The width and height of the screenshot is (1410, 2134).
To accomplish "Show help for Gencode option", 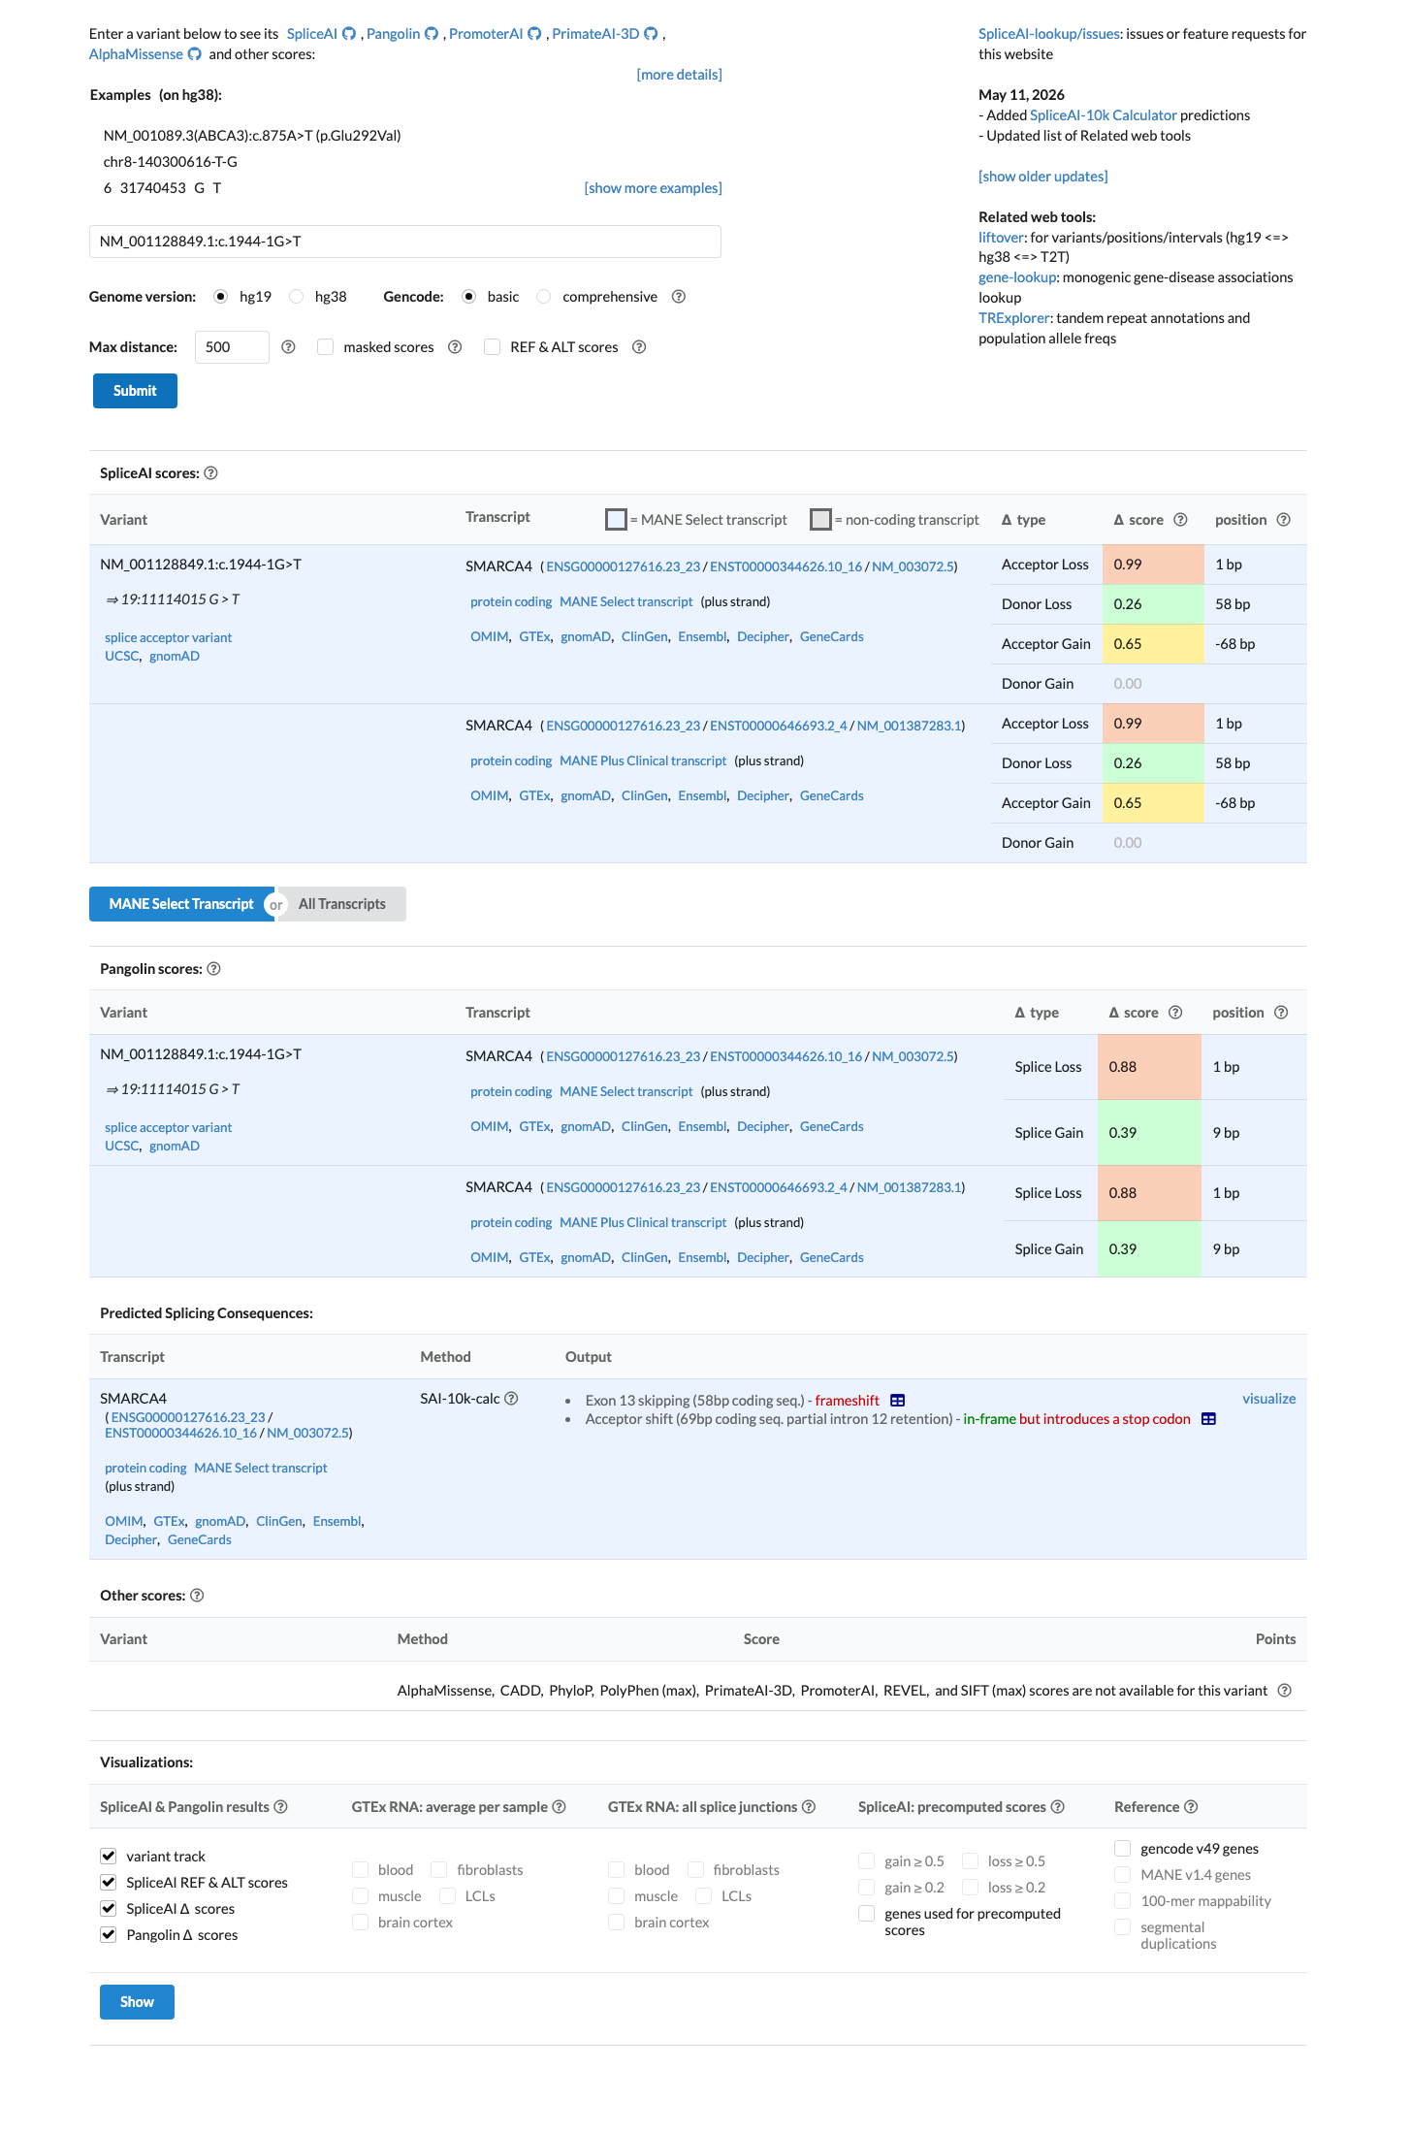I will [679, 297].
